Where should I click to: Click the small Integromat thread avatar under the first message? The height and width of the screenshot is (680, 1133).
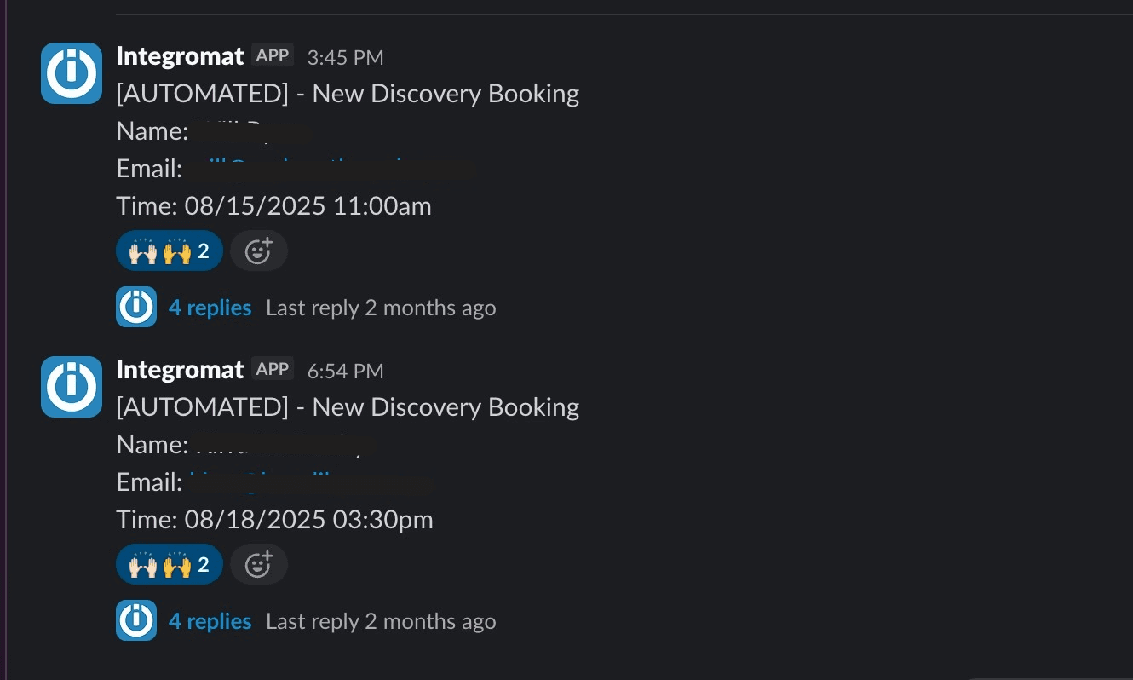136,307
